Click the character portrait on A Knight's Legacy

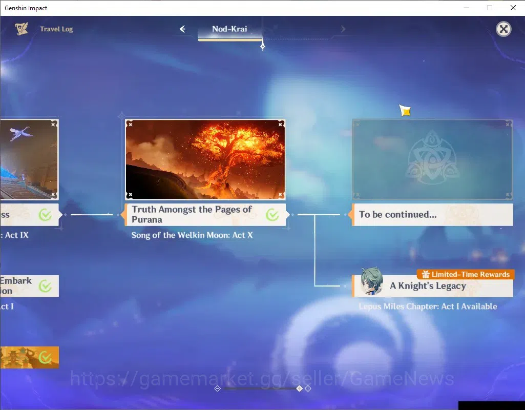click(372, 281)
